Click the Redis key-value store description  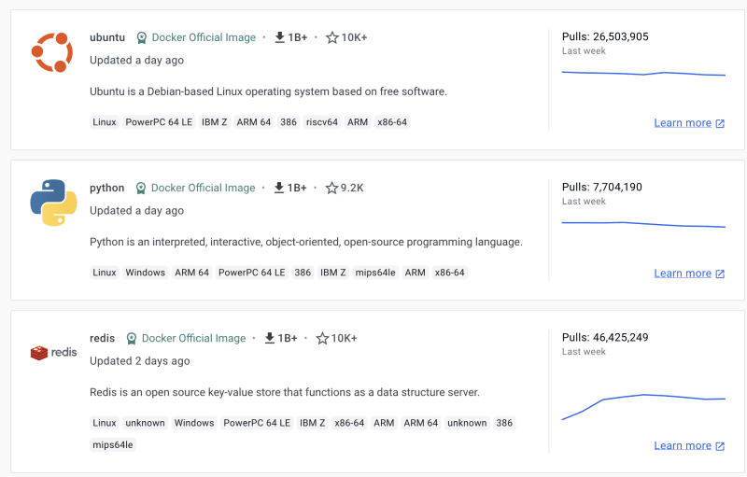[x=285, y=392]
